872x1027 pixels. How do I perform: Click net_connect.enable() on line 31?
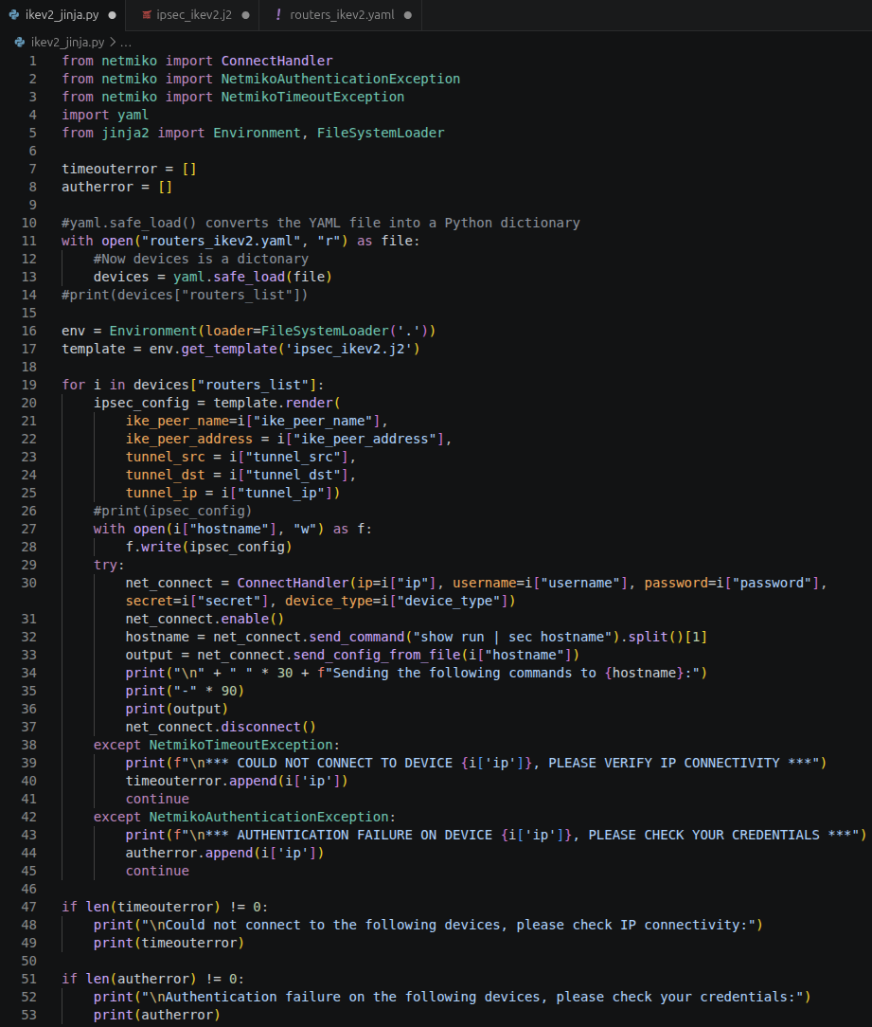[x=205, y=619]
